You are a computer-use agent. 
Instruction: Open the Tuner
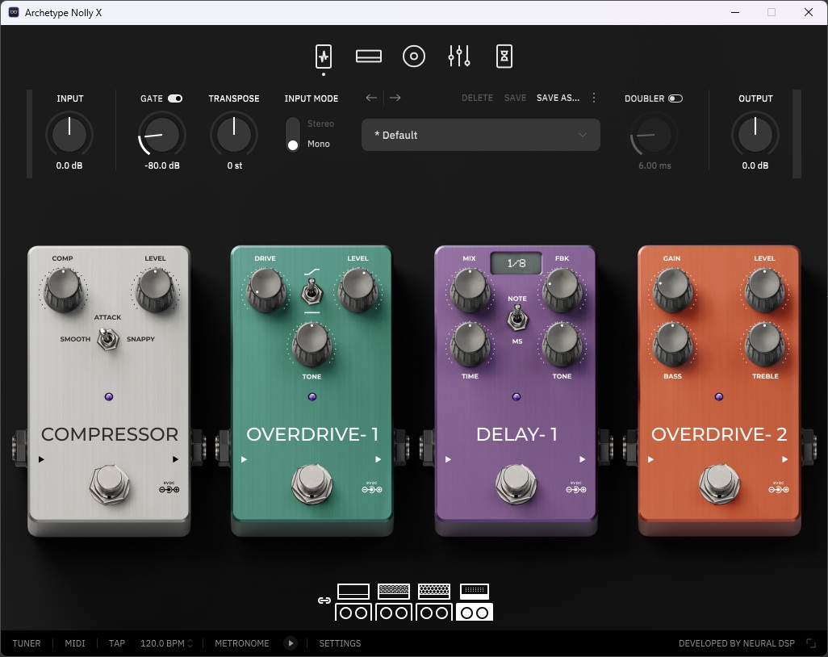point(27,643)
